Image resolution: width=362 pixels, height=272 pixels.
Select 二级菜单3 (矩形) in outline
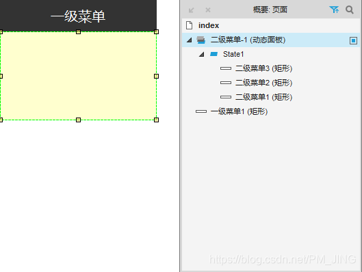point(263,68)
